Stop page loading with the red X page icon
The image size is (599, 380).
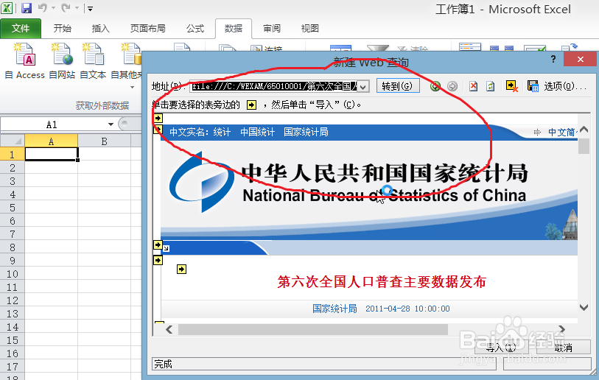click(473, 86)
